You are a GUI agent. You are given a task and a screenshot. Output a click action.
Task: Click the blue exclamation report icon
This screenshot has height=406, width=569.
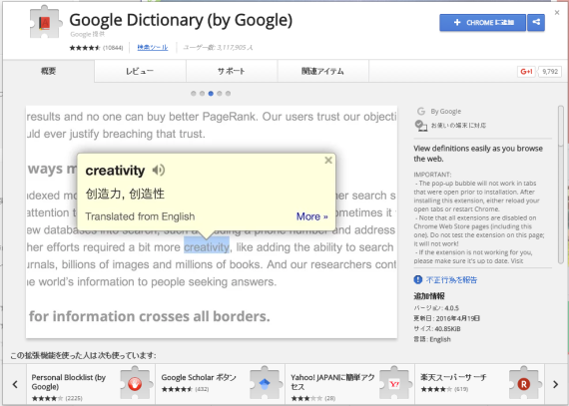418,279
